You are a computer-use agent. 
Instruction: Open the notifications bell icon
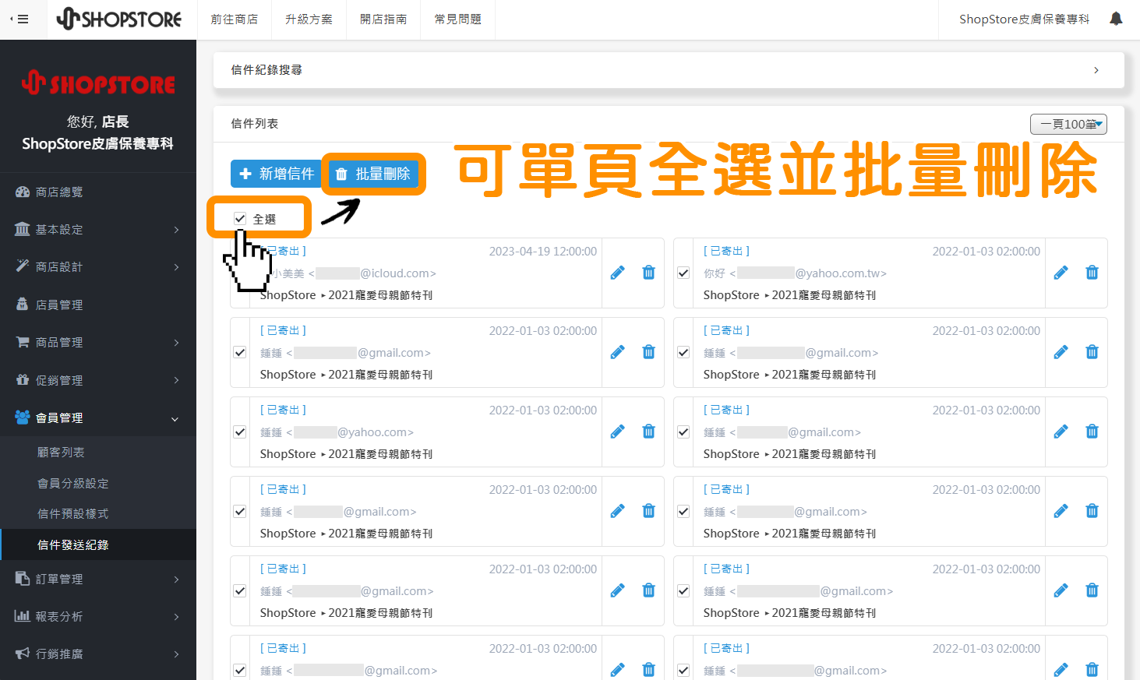1116,19
